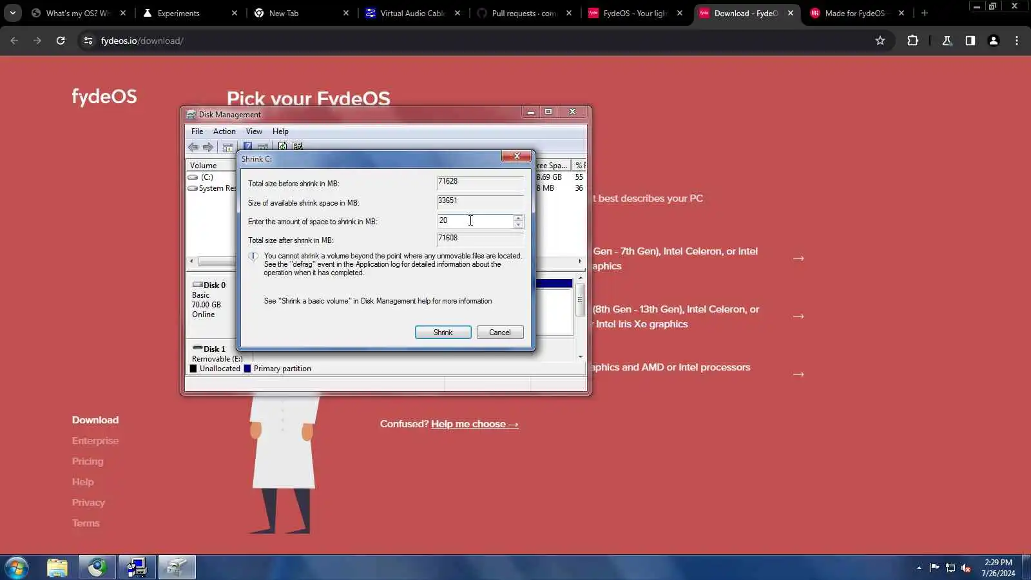
Task: Click muted volume icon in system tray
Action: point(966,568)
